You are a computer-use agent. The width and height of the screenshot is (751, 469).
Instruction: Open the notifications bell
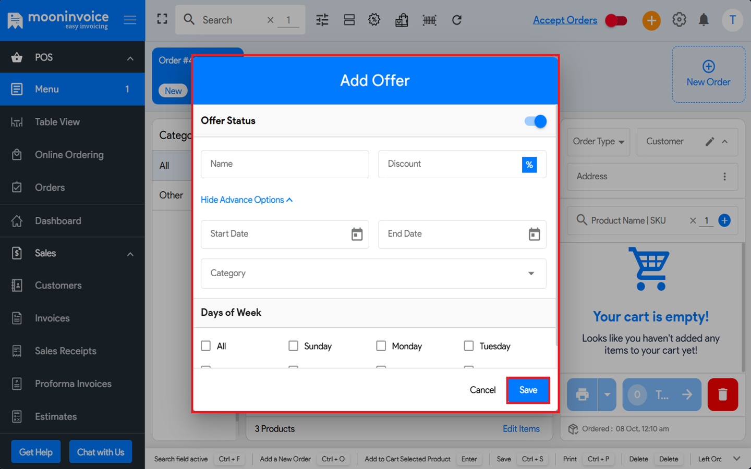tap(704, 20)
